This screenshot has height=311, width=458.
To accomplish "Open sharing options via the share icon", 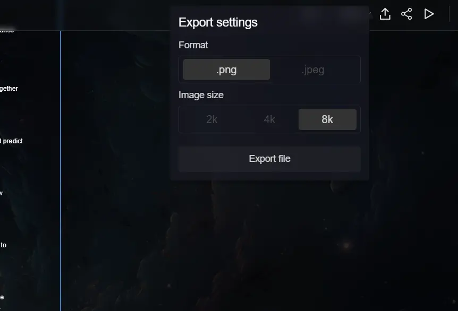I will pyautogui.click(x=406, y=14).
